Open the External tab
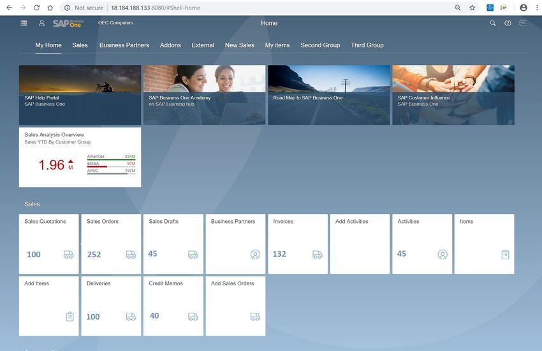Screen dimensions: 542x351 pos(203,45)
